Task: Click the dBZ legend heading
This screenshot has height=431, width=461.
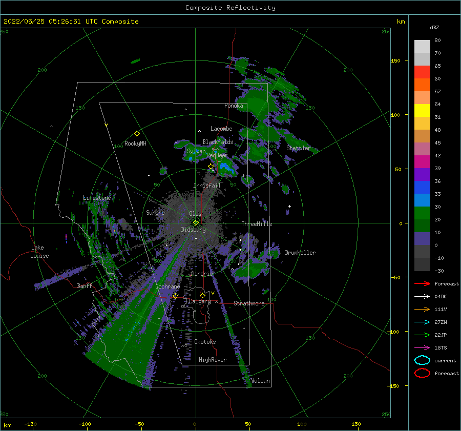Action: [x=434, y=27]
